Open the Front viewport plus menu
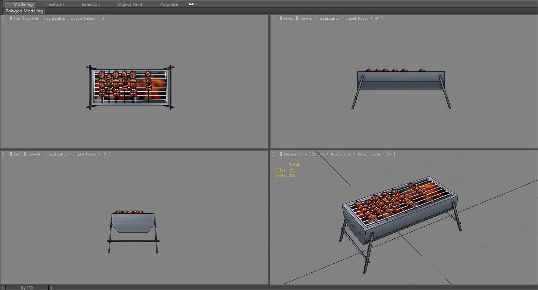538x290 pixels. point(277,18)
